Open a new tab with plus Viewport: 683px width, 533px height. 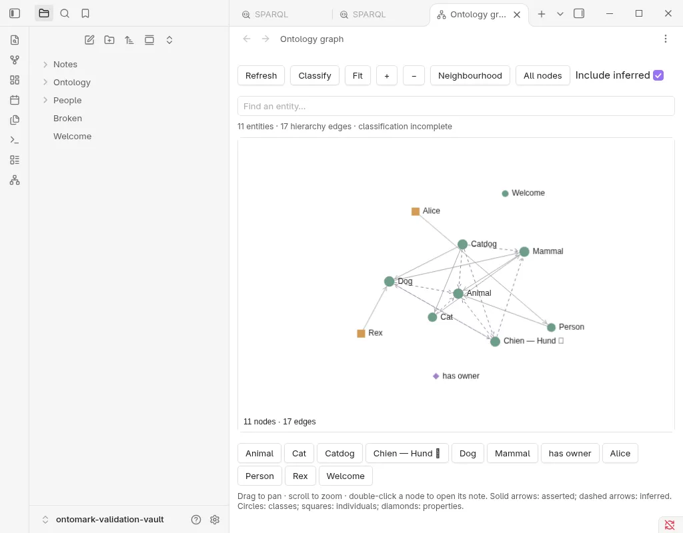pyautogui.click(x=542, y=14)
